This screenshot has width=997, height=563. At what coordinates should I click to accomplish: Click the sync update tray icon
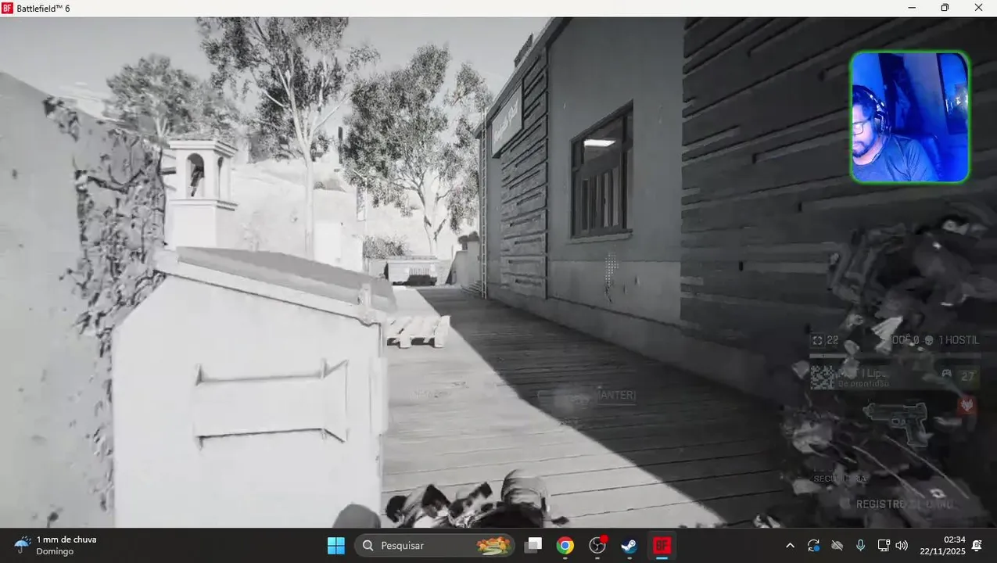pos(813,546)
